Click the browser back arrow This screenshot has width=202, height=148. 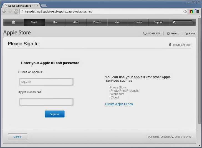coord(4,12)
